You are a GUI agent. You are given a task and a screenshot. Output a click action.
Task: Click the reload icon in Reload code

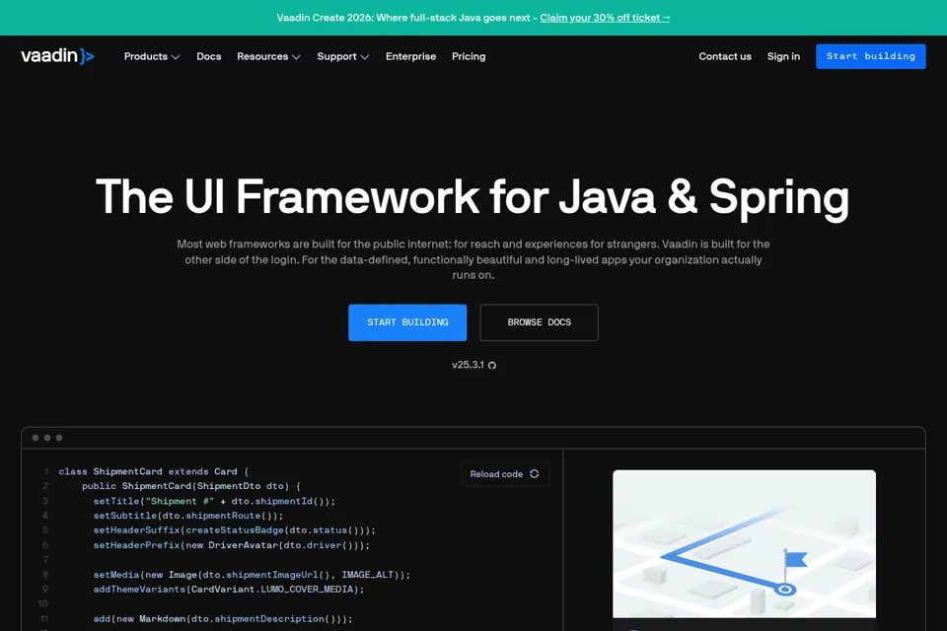pos(535,474)
